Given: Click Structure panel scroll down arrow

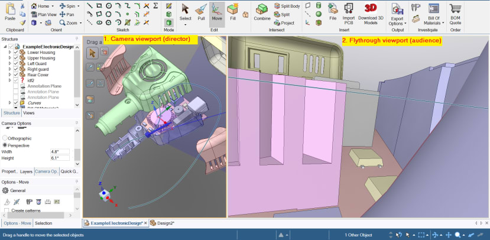Looking at the screenshot, I should click(77, 105).
